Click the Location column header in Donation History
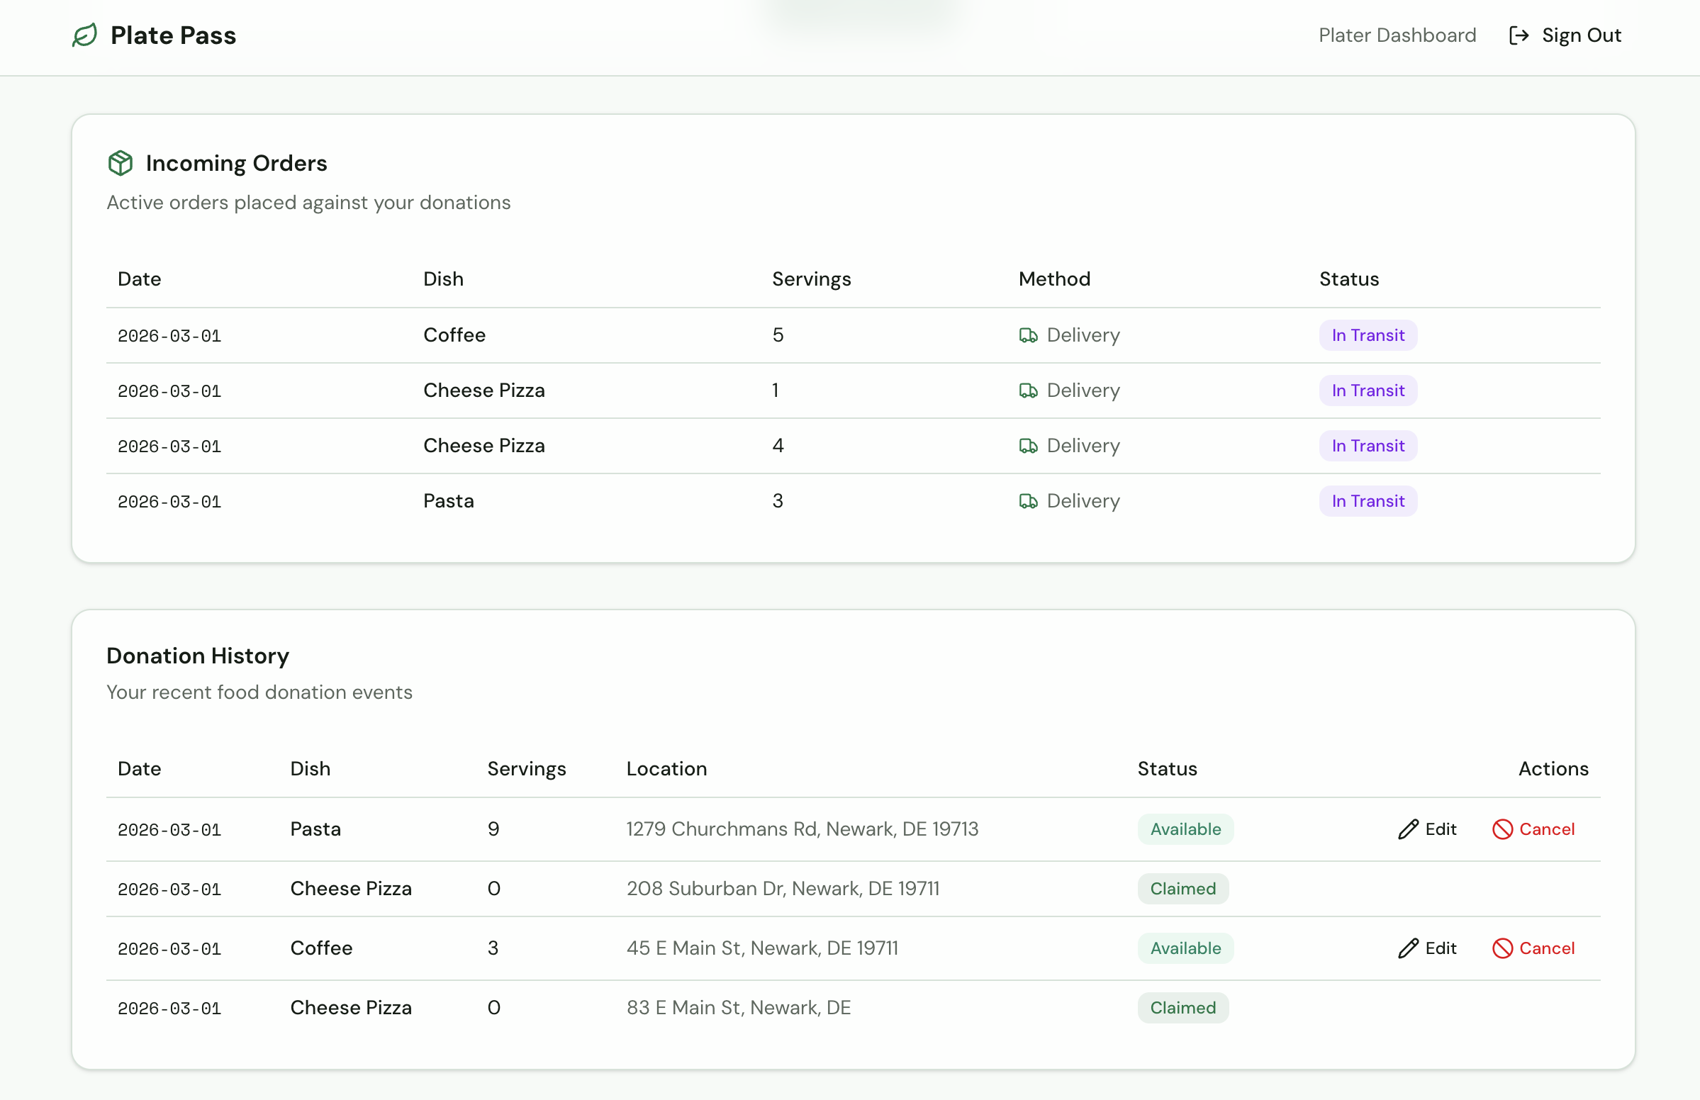The width and height of the screenshot is (1700, 1100). coord(666,769)
